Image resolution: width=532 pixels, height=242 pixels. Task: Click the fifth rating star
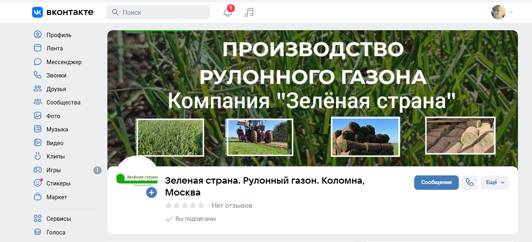[201, 205]
